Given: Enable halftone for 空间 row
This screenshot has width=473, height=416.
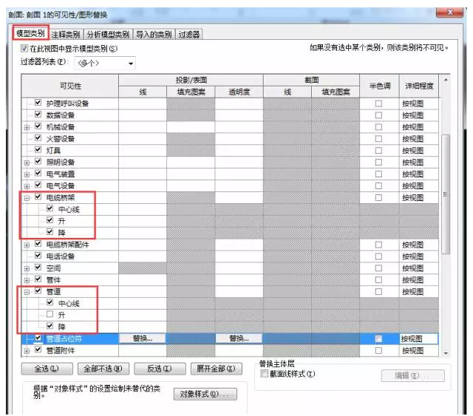Looking at the screenshot, I should coord(378,268).
